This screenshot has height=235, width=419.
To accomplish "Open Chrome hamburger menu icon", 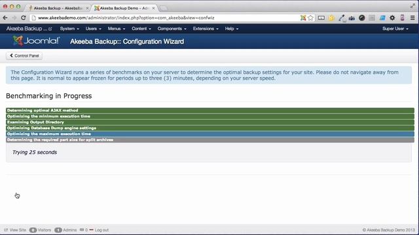I will 412,18.
